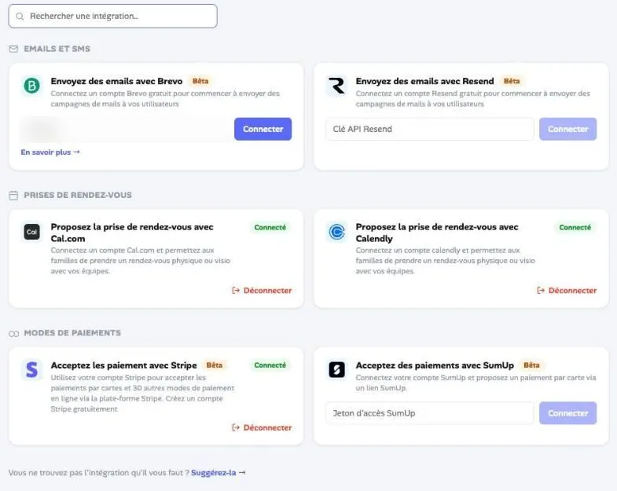Click the Calendly card description text
Screen dimensions: 617x491
point(446,261)
